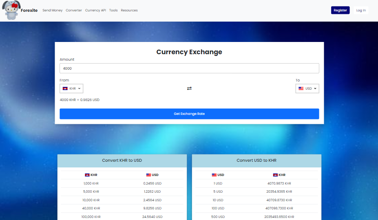Click the To label
This screenshot has width=378, height=220.
298,80
